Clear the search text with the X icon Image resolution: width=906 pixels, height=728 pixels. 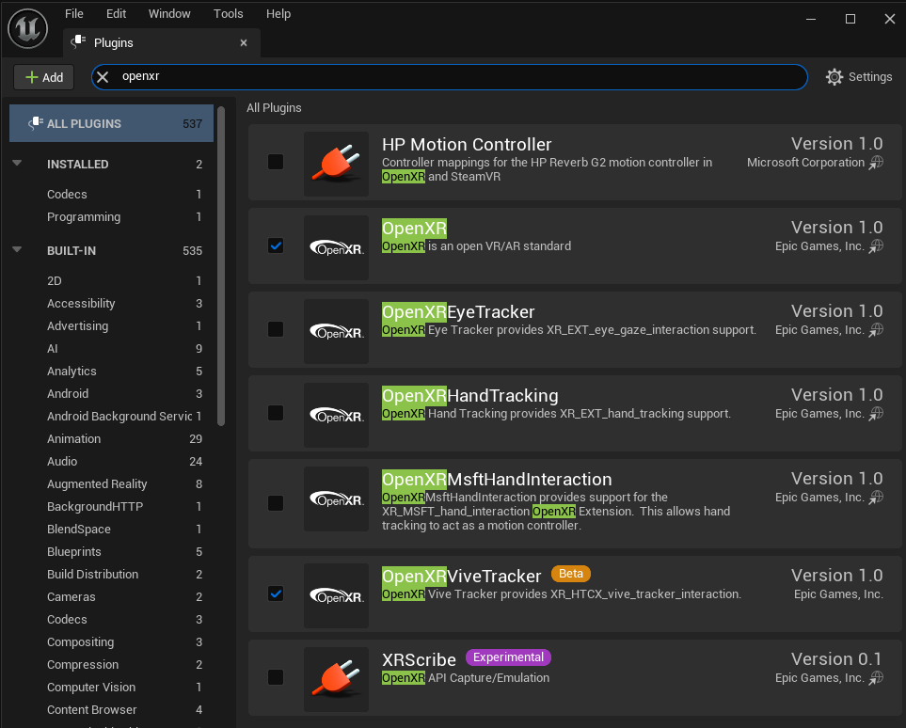103,77
